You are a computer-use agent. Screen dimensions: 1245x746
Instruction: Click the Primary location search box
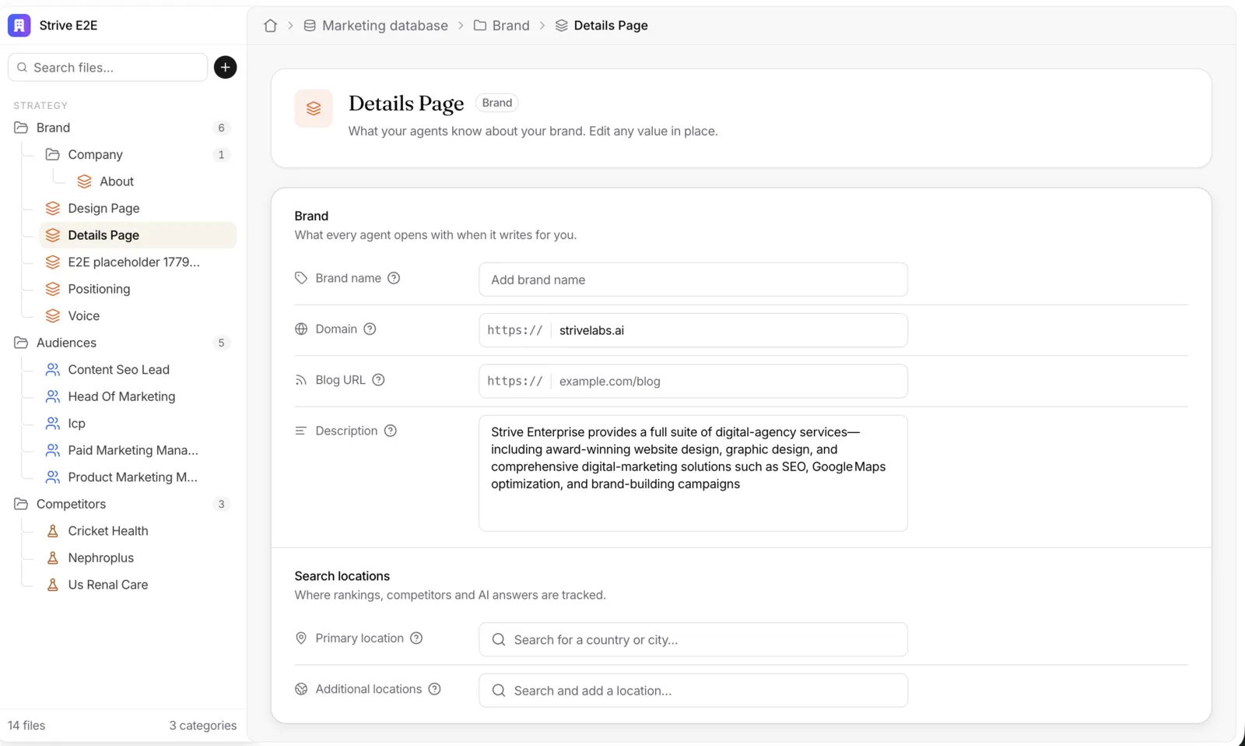point(693,639)
